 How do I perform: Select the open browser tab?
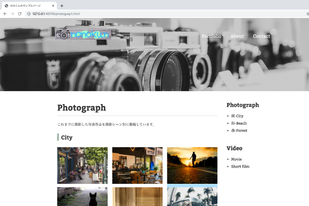point(29,6)
